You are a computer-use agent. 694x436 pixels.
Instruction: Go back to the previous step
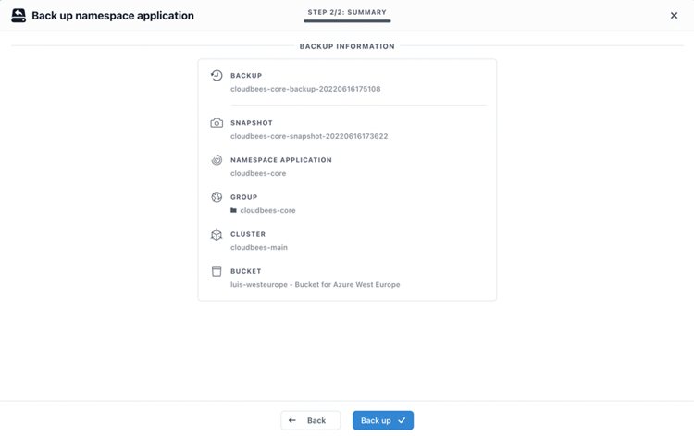coord(310,420)
